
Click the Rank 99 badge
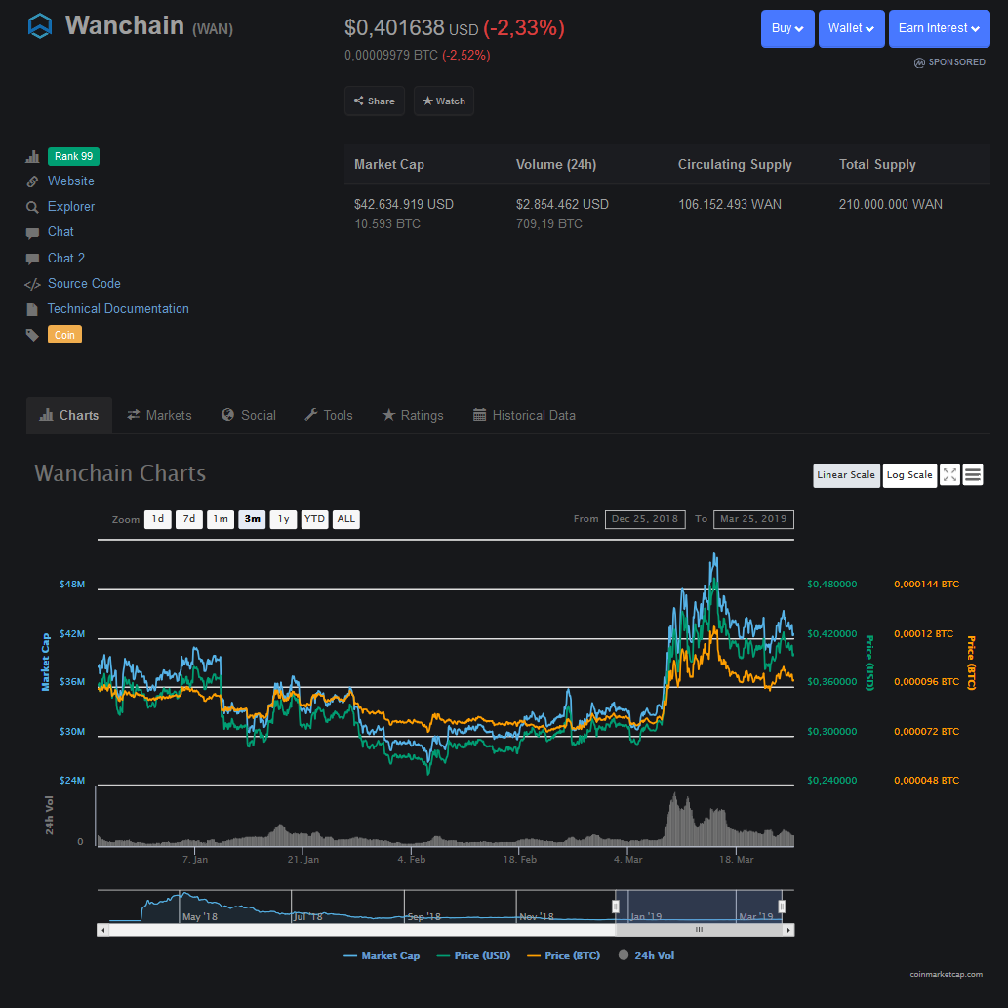click(73, 157)
